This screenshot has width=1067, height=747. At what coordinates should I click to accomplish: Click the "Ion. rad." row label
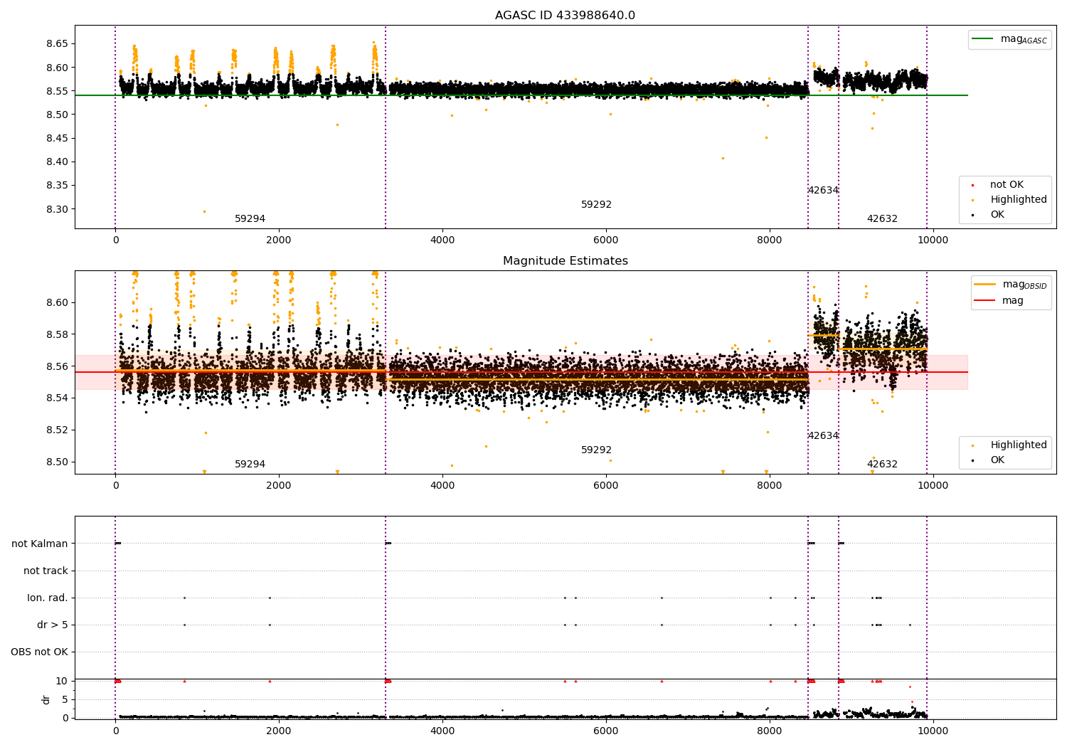(48, 598)
